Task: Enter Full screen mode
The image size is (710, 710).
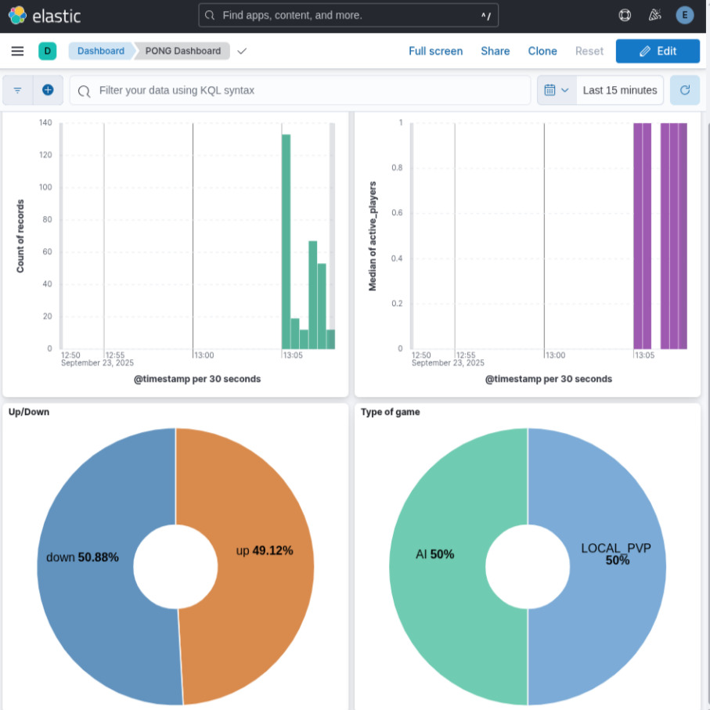Action: pos(435,51)
